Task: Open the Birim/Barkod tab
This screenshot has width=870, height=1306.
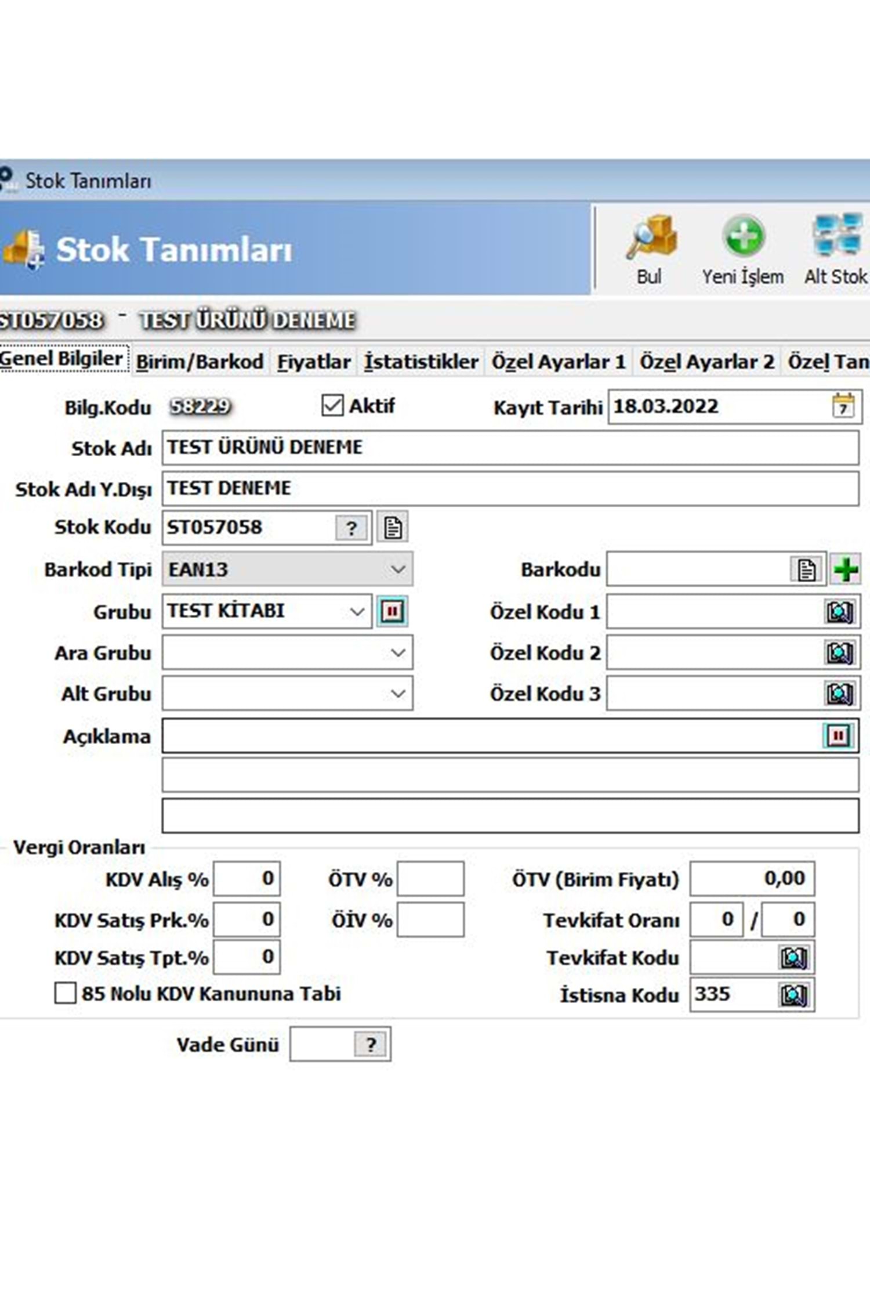Action: coord(200,362)
